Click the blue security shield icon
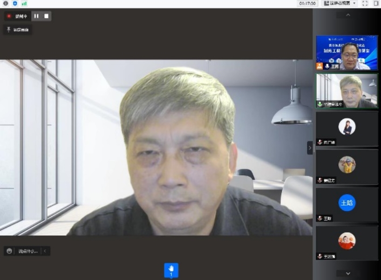 click(15, 3)
